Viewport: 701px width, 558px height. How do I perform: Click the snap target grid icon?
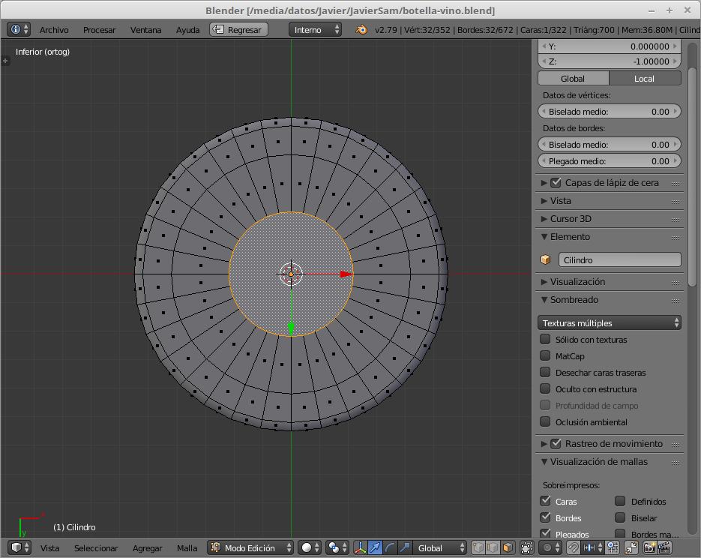613,547
